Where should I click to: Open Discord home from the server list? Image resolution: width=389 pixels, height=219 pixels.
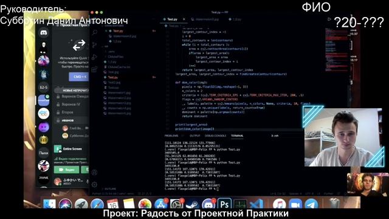[44, 32]
